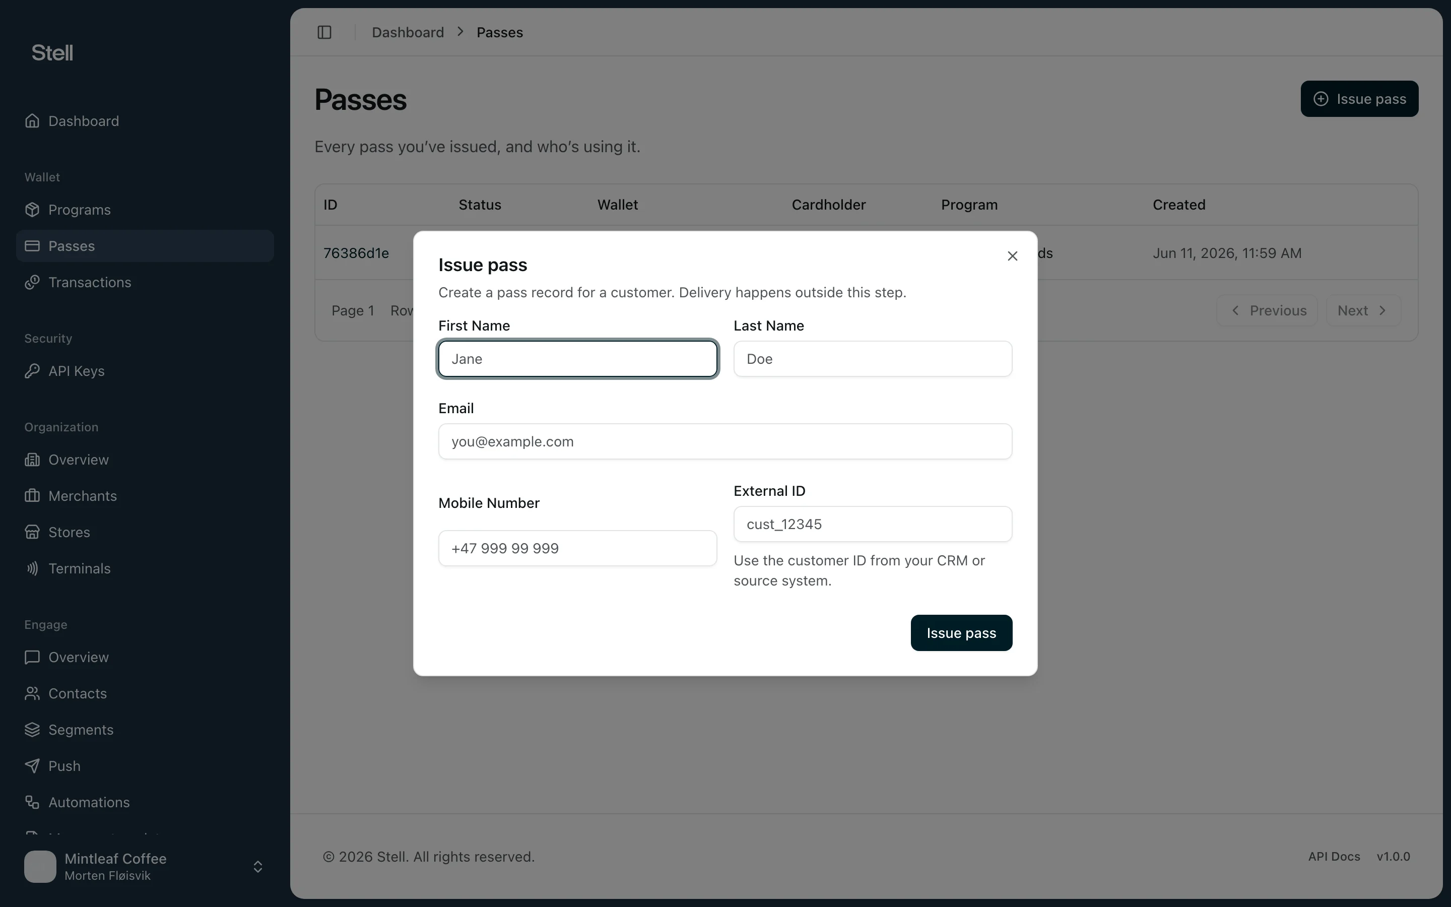The height and width of the screenshot is (907, 1451).
Task: Click the Created column header
Action: click(1179, 205)
